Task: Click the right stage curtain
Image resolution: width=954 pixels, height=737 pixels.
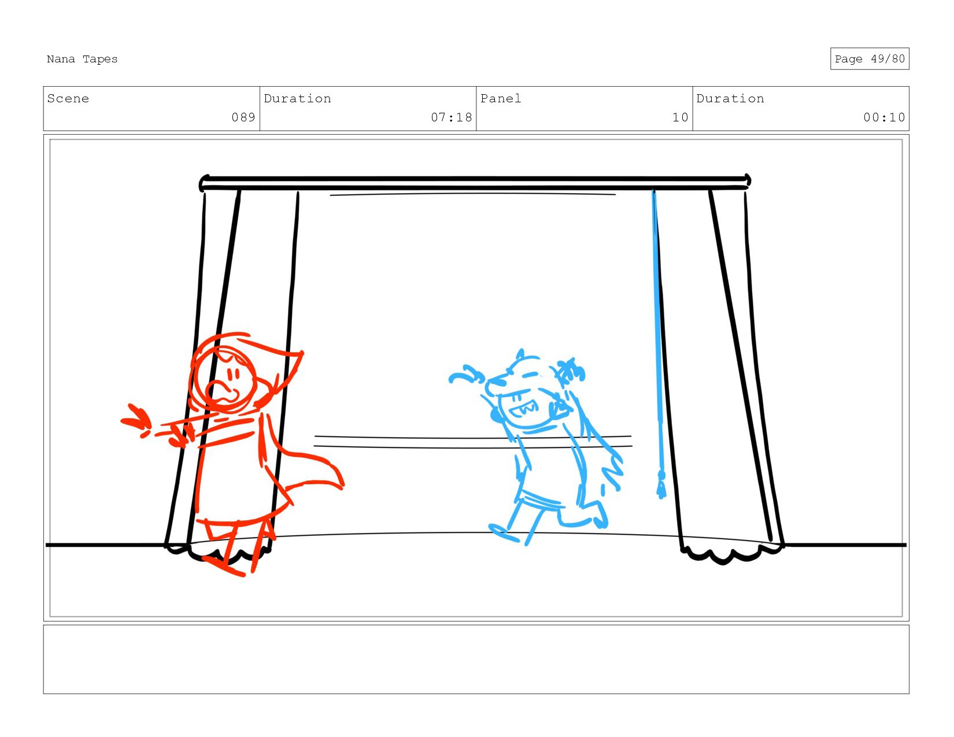Action: point(720,376)
